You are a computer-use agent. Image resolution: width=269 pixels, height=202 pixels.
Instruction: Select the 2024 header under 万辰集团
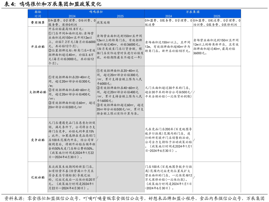(x=169, y=16)
